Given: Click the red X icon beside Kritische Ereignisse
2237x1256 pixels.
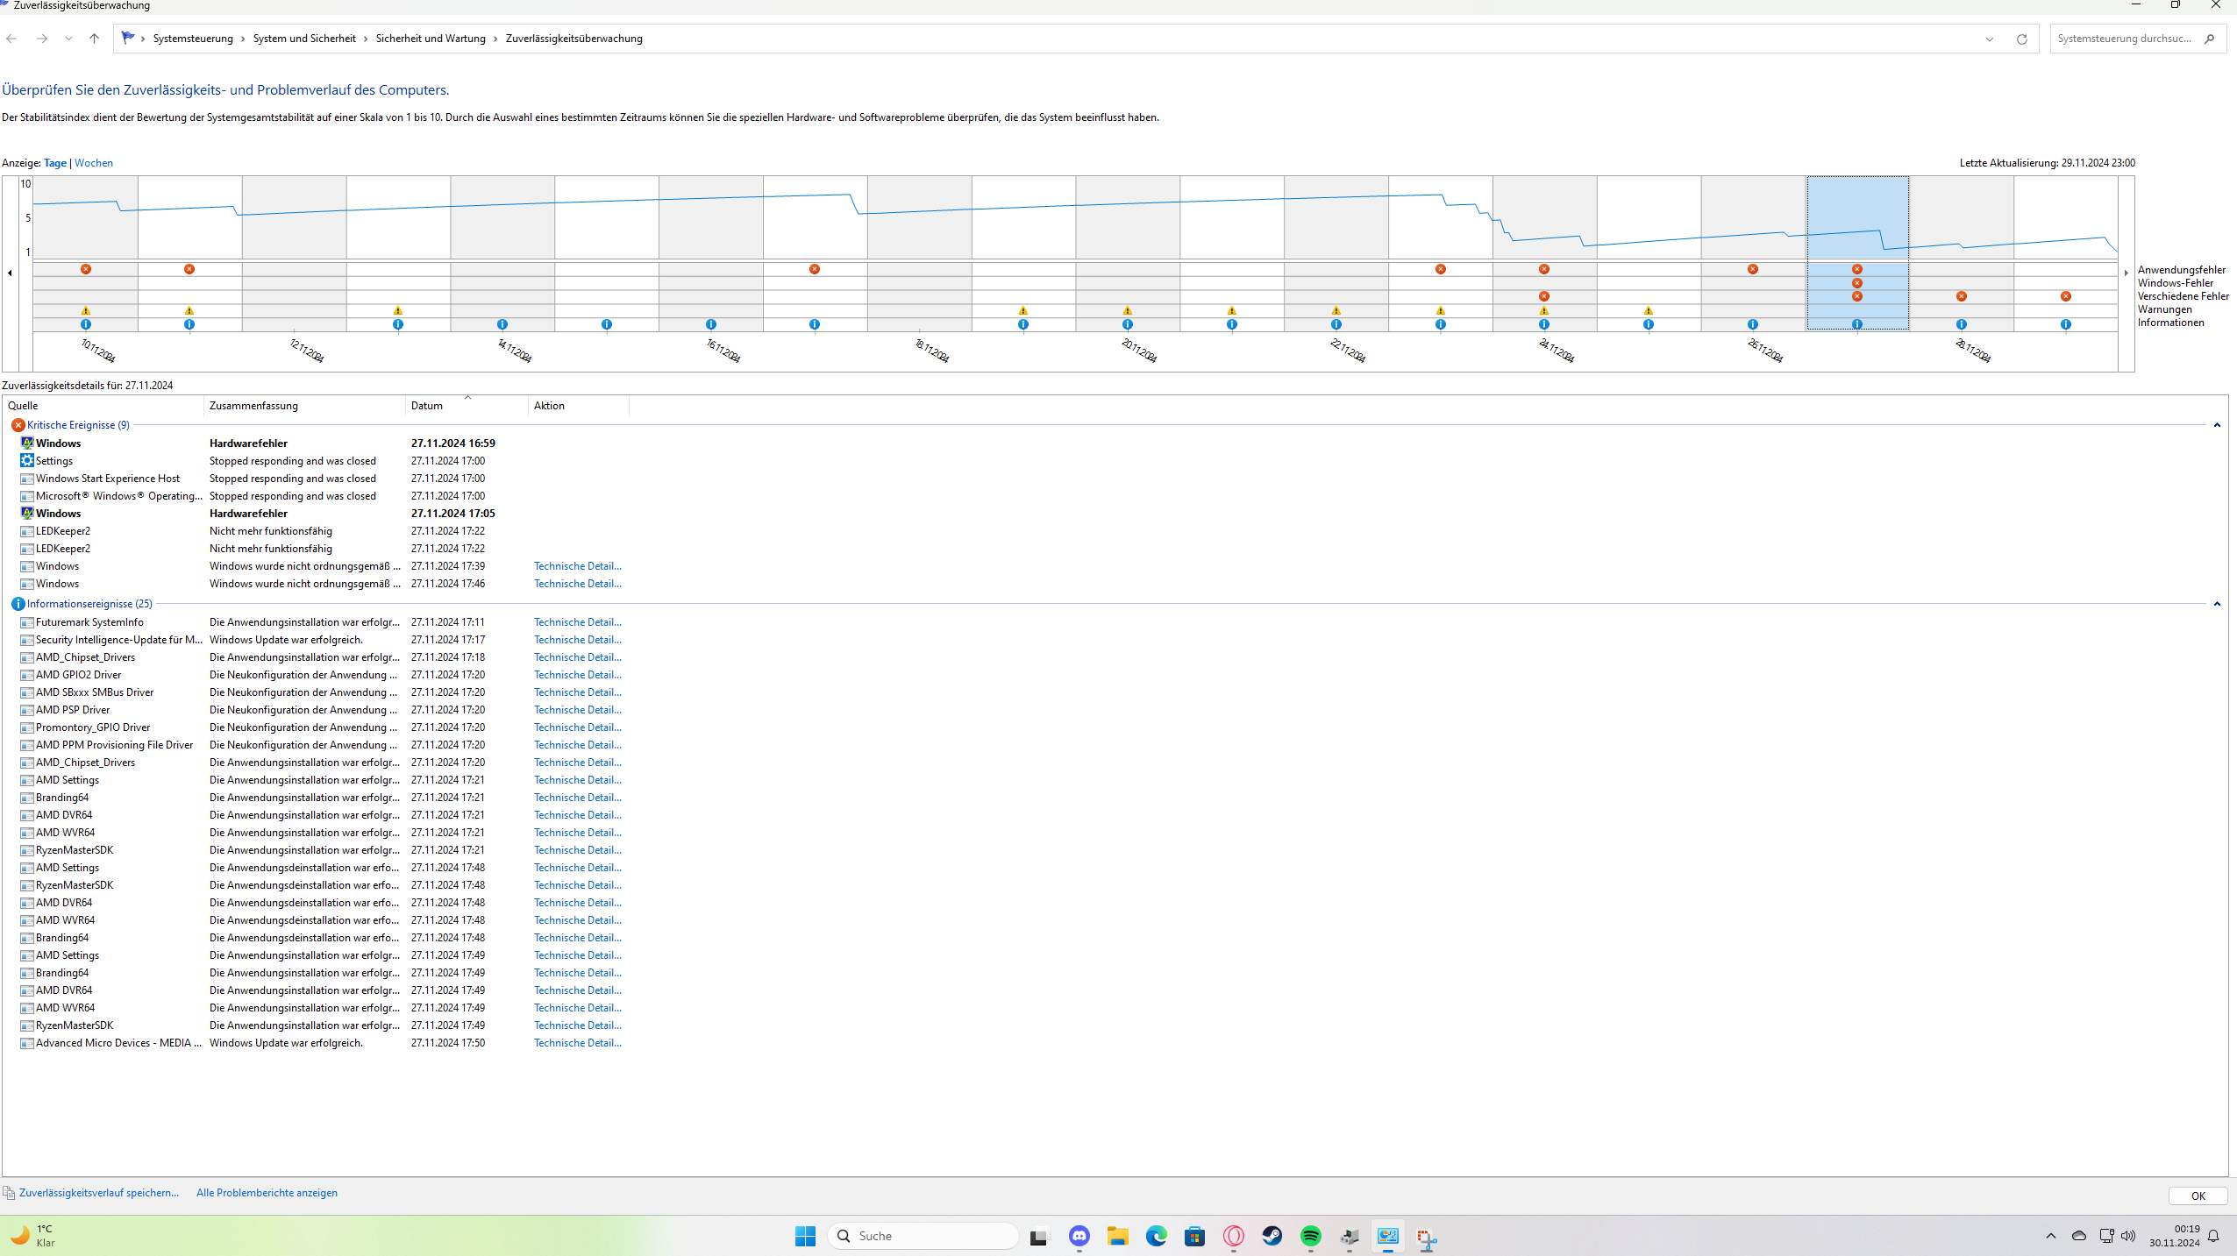Looking at the screenshot, I should tap(18, 424).
